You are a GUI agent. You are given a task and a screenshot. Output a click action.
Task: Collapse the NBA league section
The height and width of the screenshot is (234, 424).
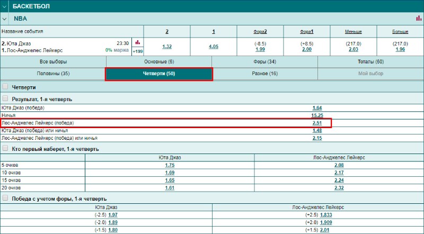(4, 19)
